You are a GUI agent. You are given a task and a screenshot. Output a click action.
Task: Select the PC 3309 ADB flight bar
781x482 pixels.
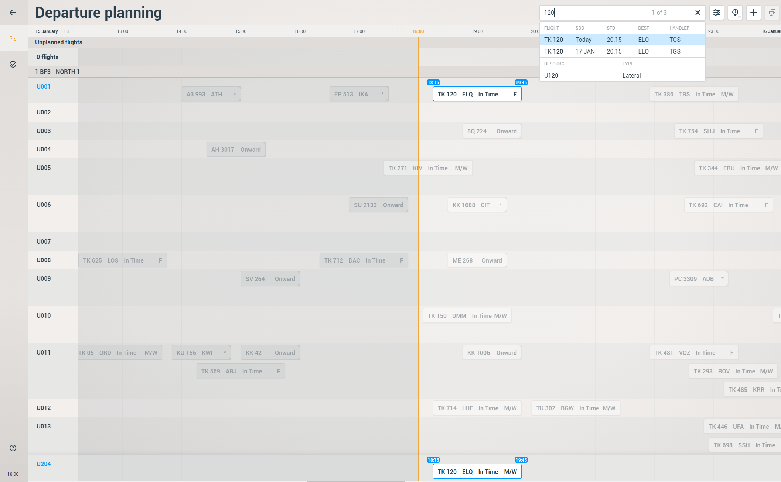coord(699,279)
